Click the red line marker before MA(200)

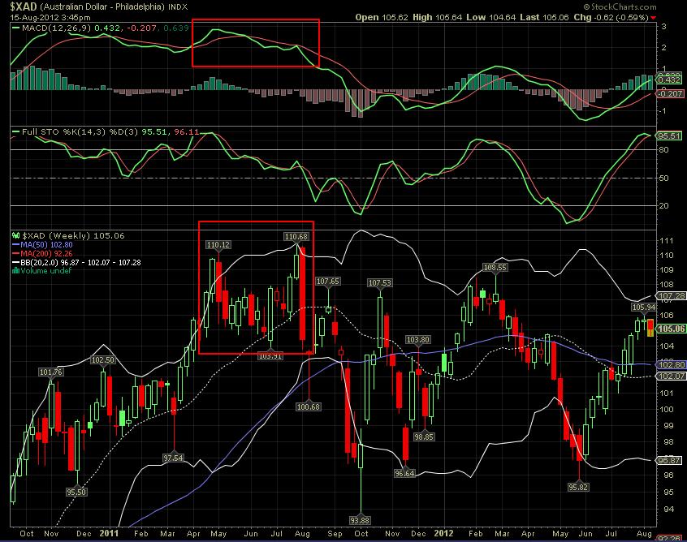15,253
